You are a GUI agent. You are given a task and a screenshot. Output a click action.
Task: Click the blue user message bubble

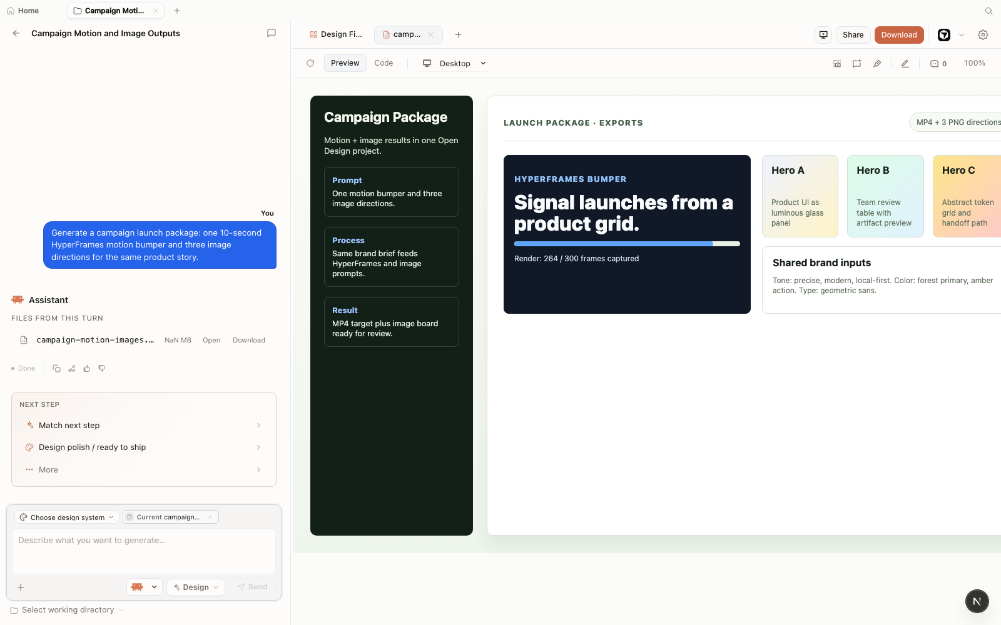[160, 245]
